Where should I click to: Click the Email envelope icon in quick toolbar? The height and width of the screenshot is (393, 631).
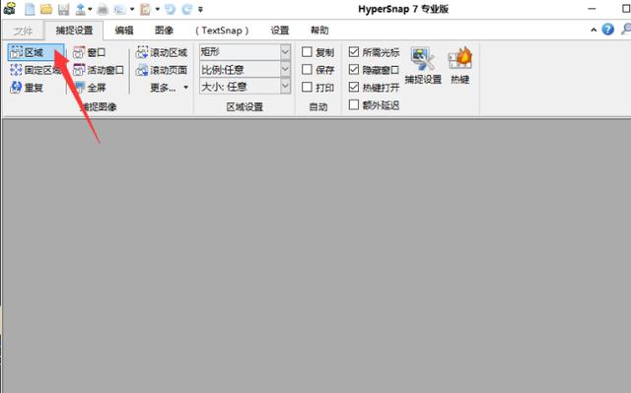pyautogui.click(x=120, y=9)
